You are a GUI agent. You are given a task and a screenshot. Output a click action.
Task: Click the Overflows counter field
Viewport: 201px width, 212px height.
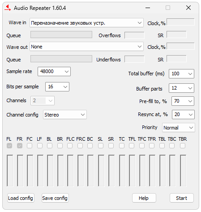134,35
